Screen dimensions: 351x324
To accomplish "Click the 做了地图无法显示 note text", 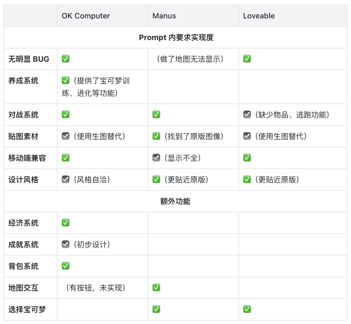I will click(x=190, y=59).
